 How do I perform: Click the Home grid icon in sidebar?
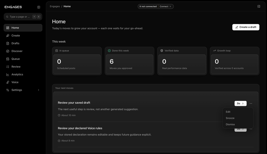8,28
